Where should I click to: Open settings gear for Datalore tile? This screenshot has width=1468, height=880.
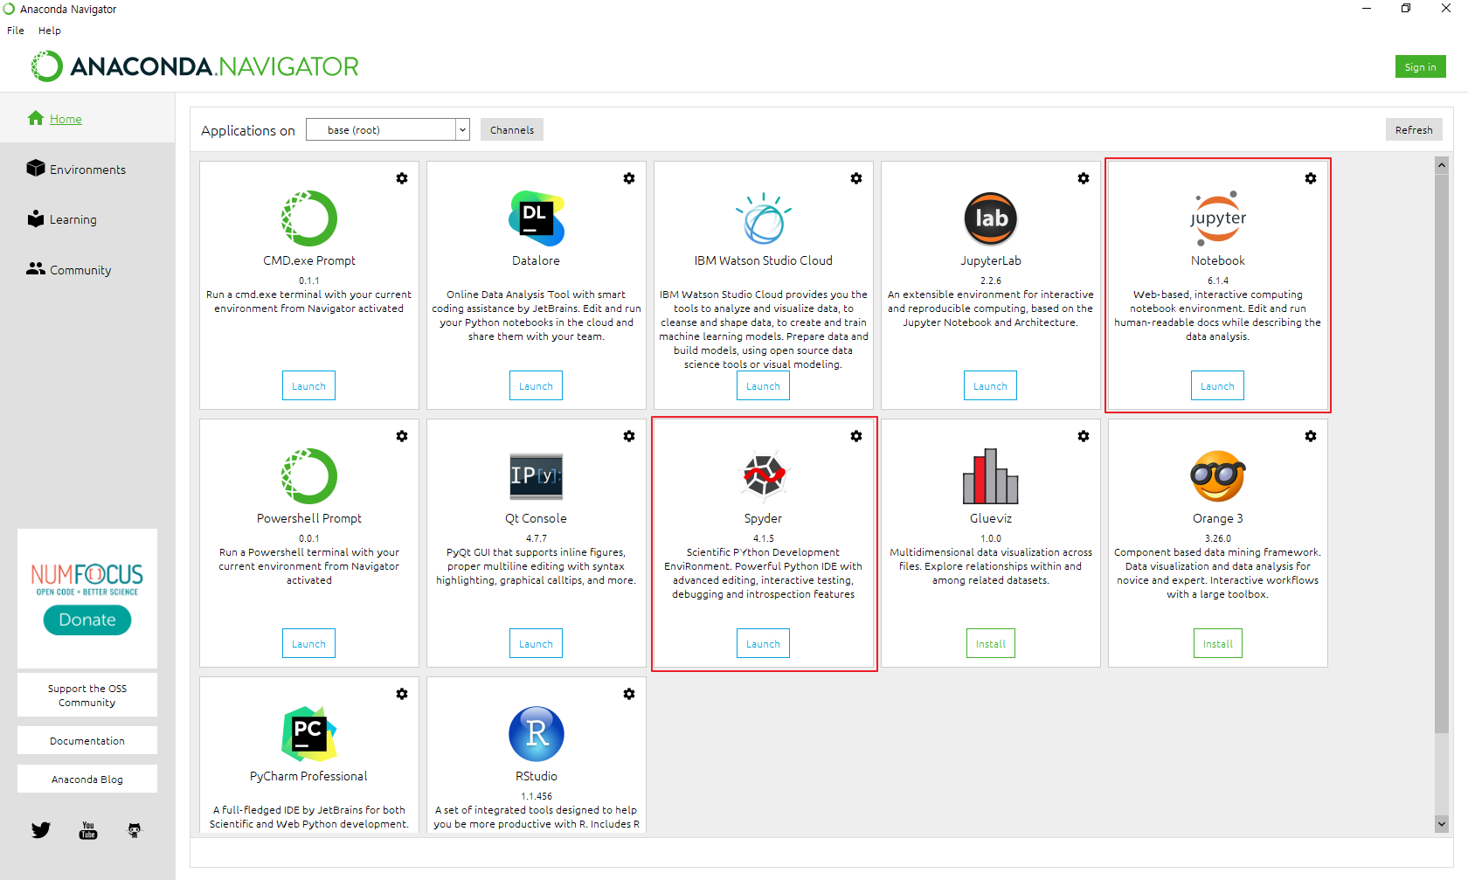point(629,178)
